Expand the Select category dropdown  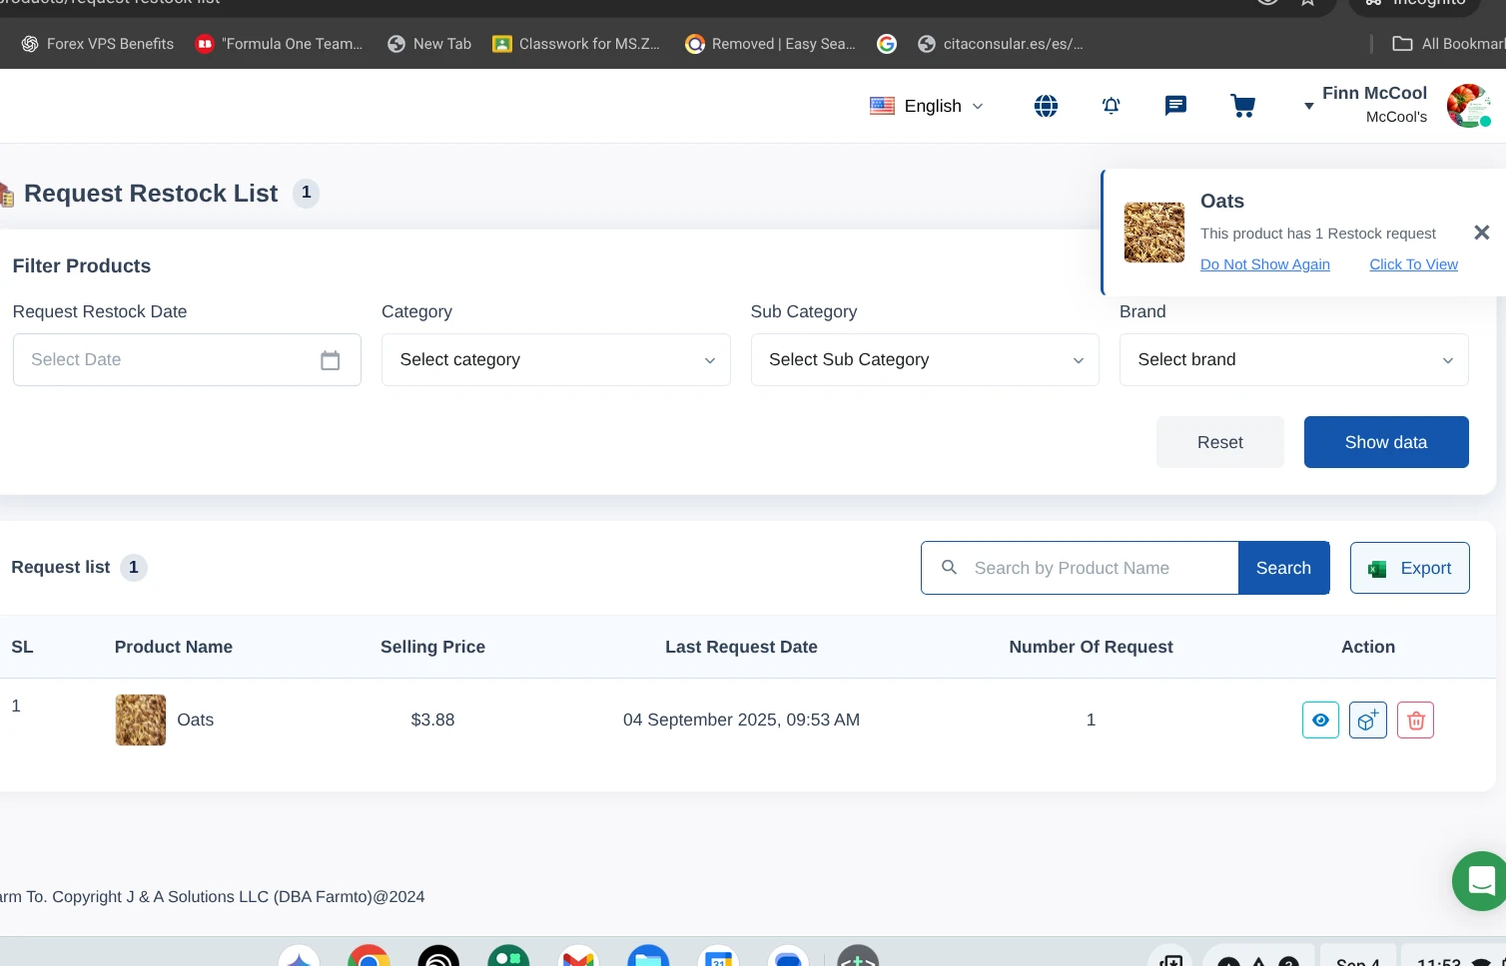tap(555, 360)
